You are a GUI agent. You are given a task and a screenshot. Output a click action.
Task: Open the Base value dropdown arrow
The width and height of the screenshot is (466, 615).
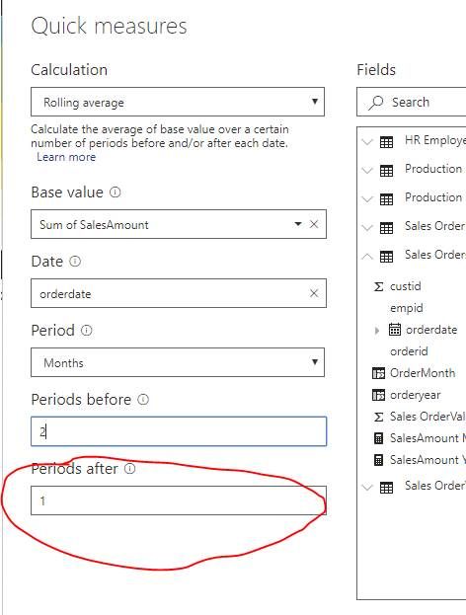298,224
